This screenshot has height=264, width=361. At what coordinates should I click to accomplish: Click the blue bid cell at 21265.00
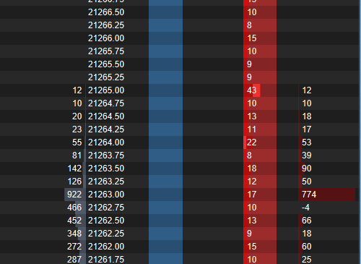[165, 90]
